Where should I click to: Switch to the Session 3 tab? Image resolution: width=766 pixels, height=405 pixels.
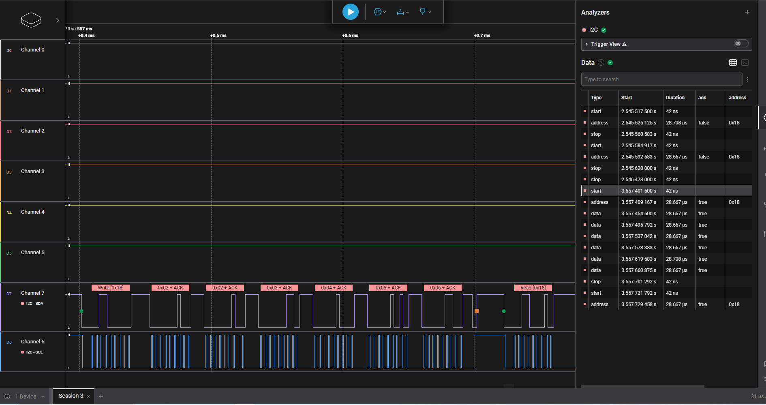(71, 396)
